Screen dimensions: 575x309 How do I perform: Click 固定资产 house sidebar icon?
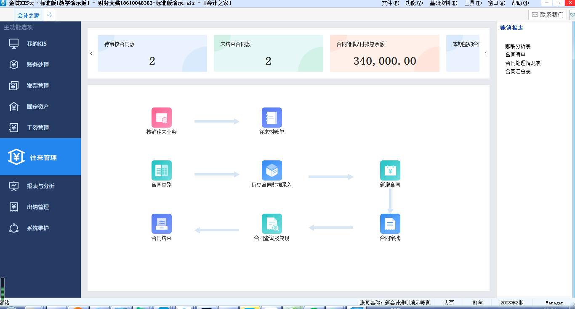14,107
